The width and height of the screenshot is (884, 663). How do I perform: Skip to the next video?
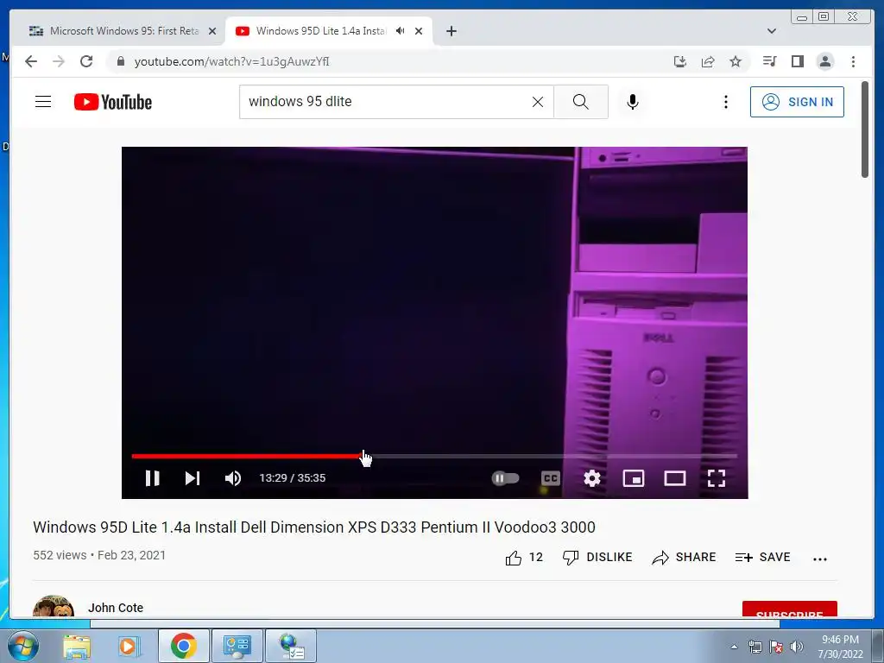(x=193, y=478)
